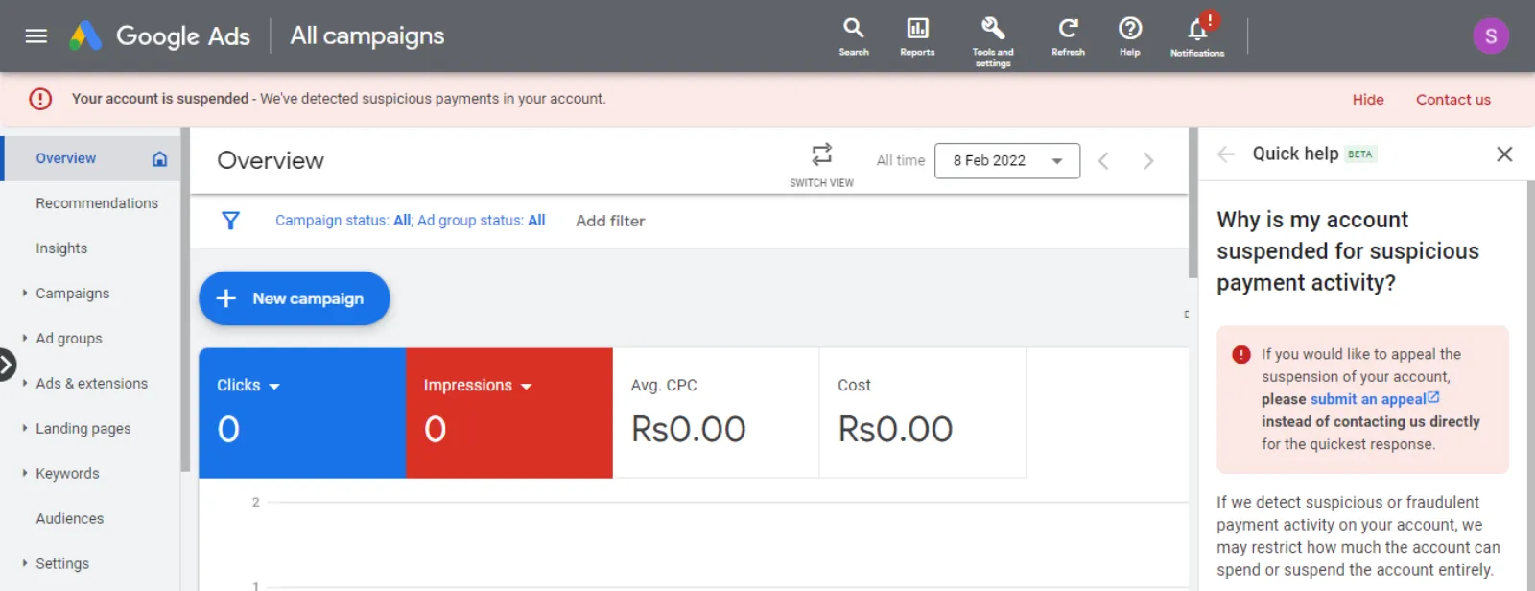Click the New campaign button
The width and height of the screenshot is (1535, 591).
pos(295,298)
